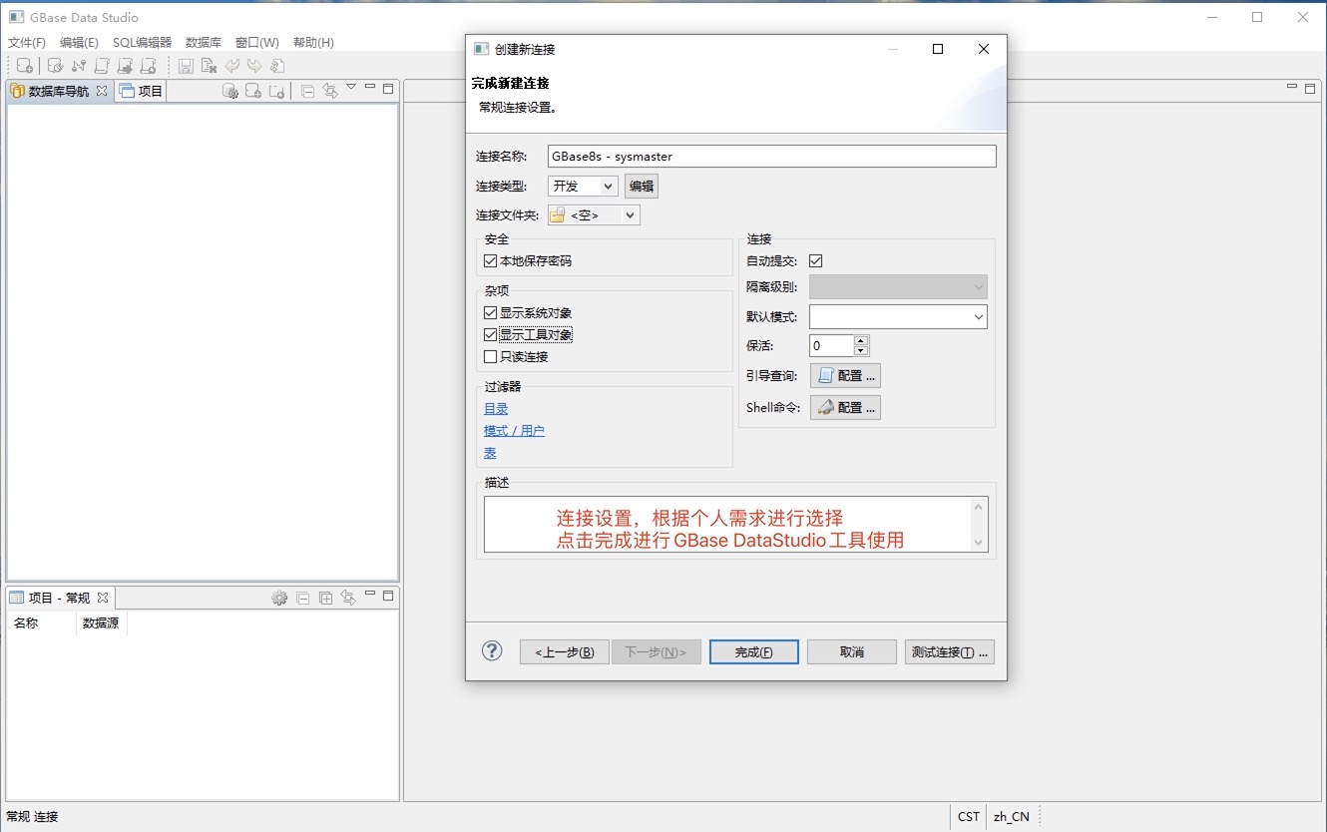Switch to the 项目 tab
The width and height of the screenshot is (1327, 832).
tap(141, 91)
